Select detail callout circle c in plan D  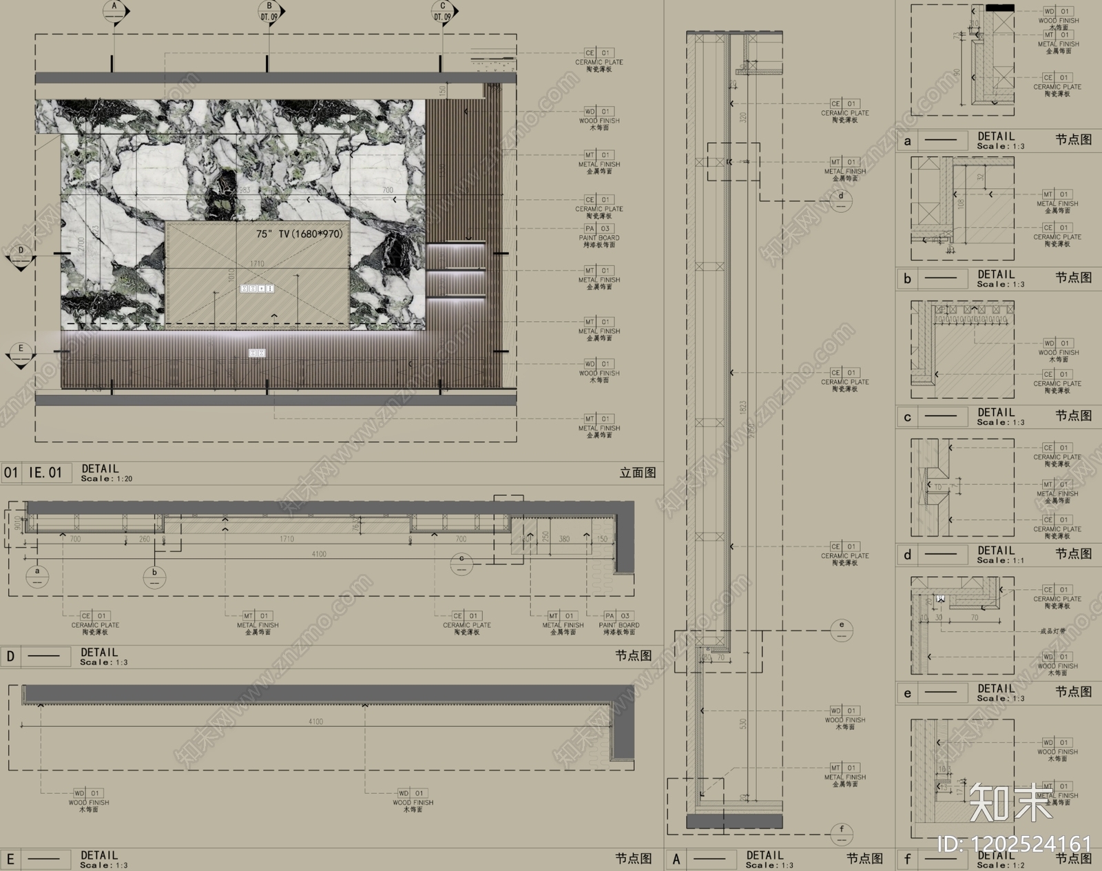point(461,563)
